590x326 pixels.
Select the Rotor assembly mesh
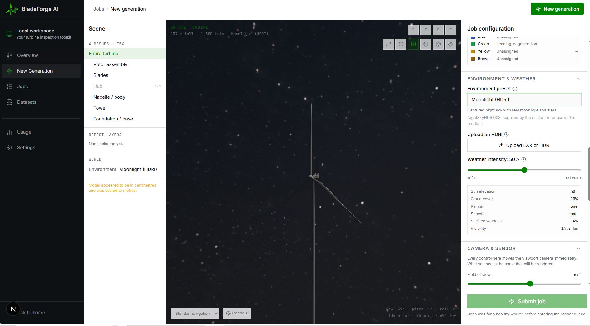(x=125, y=64)
